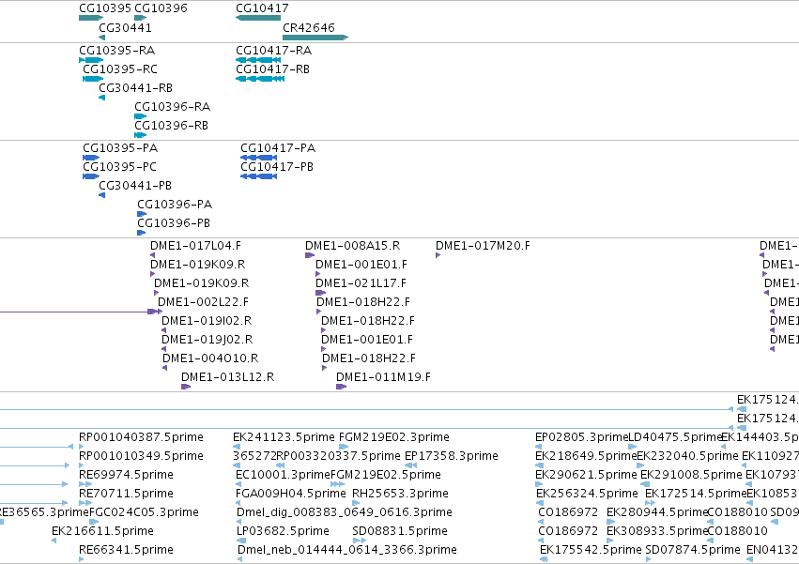
Task: Click protein label CG30441-PB
Action: (135, 186)
